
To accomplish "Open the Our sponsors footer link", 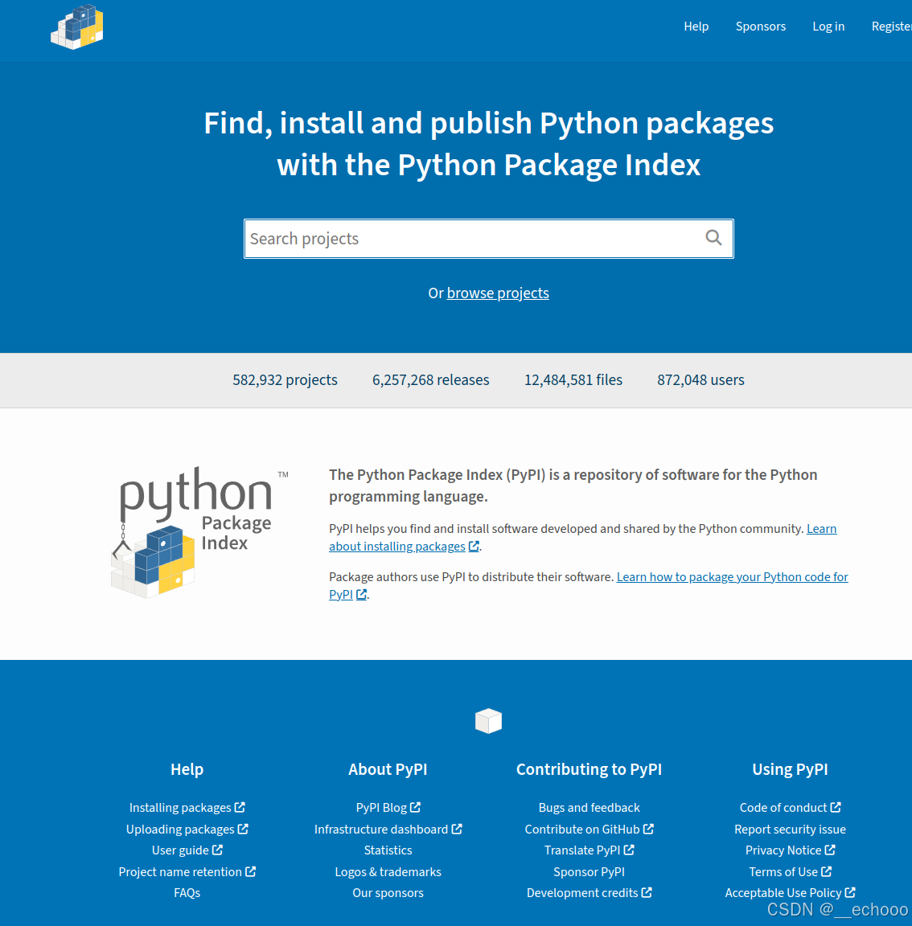I will 388,893.
